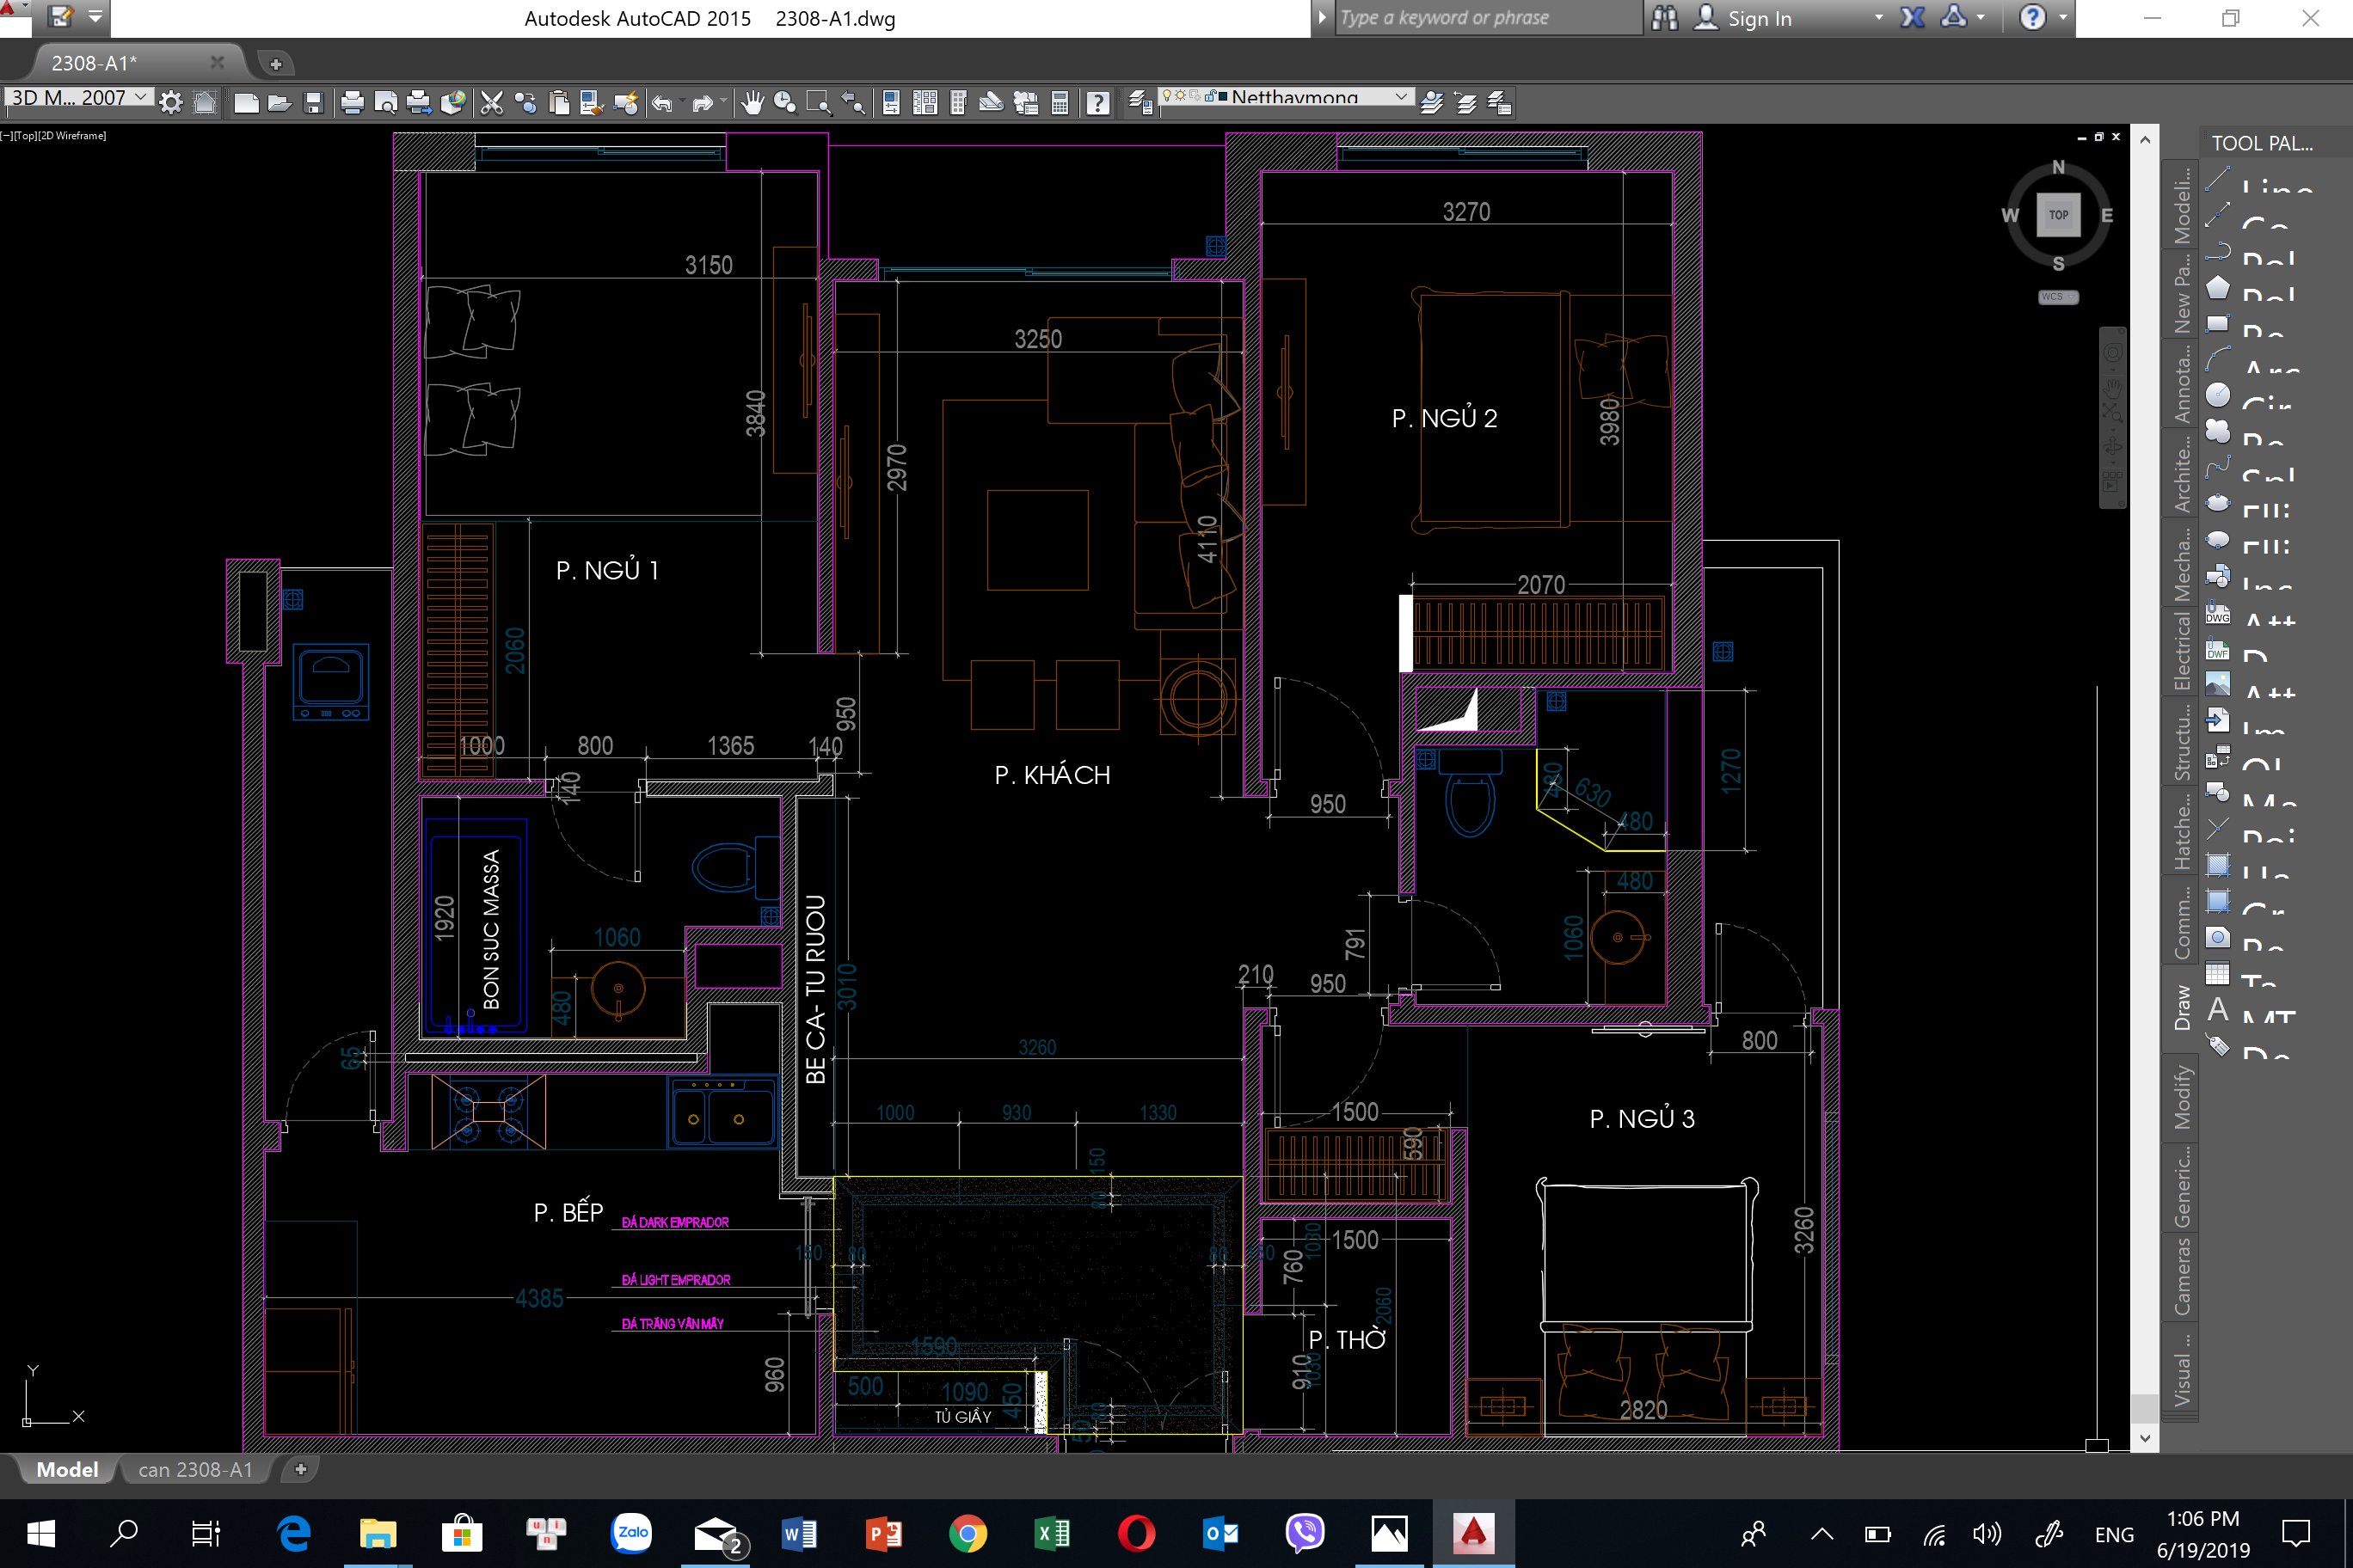
Task: Open the QuickCalc calculator icon
Action: 1060,102
